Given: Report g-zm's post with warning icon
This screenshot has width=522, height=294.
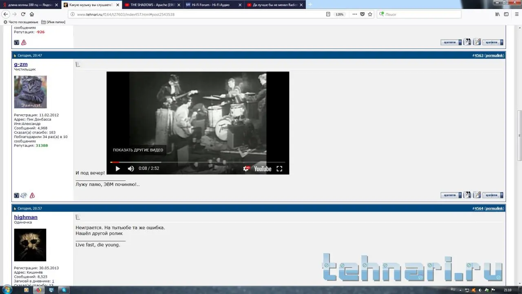Looking at the screenshot, I should (x=32, y=195).
